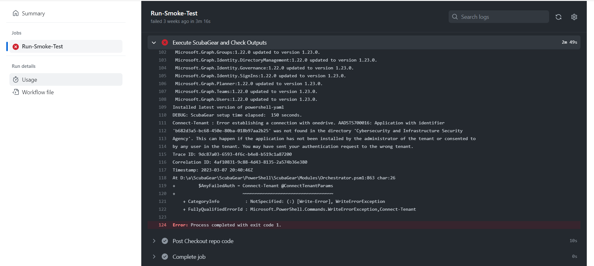Click the 'FullyQualifiedErrorId' log line
Viewport: 594px width, 266px height.
click(x=300, y=209)
